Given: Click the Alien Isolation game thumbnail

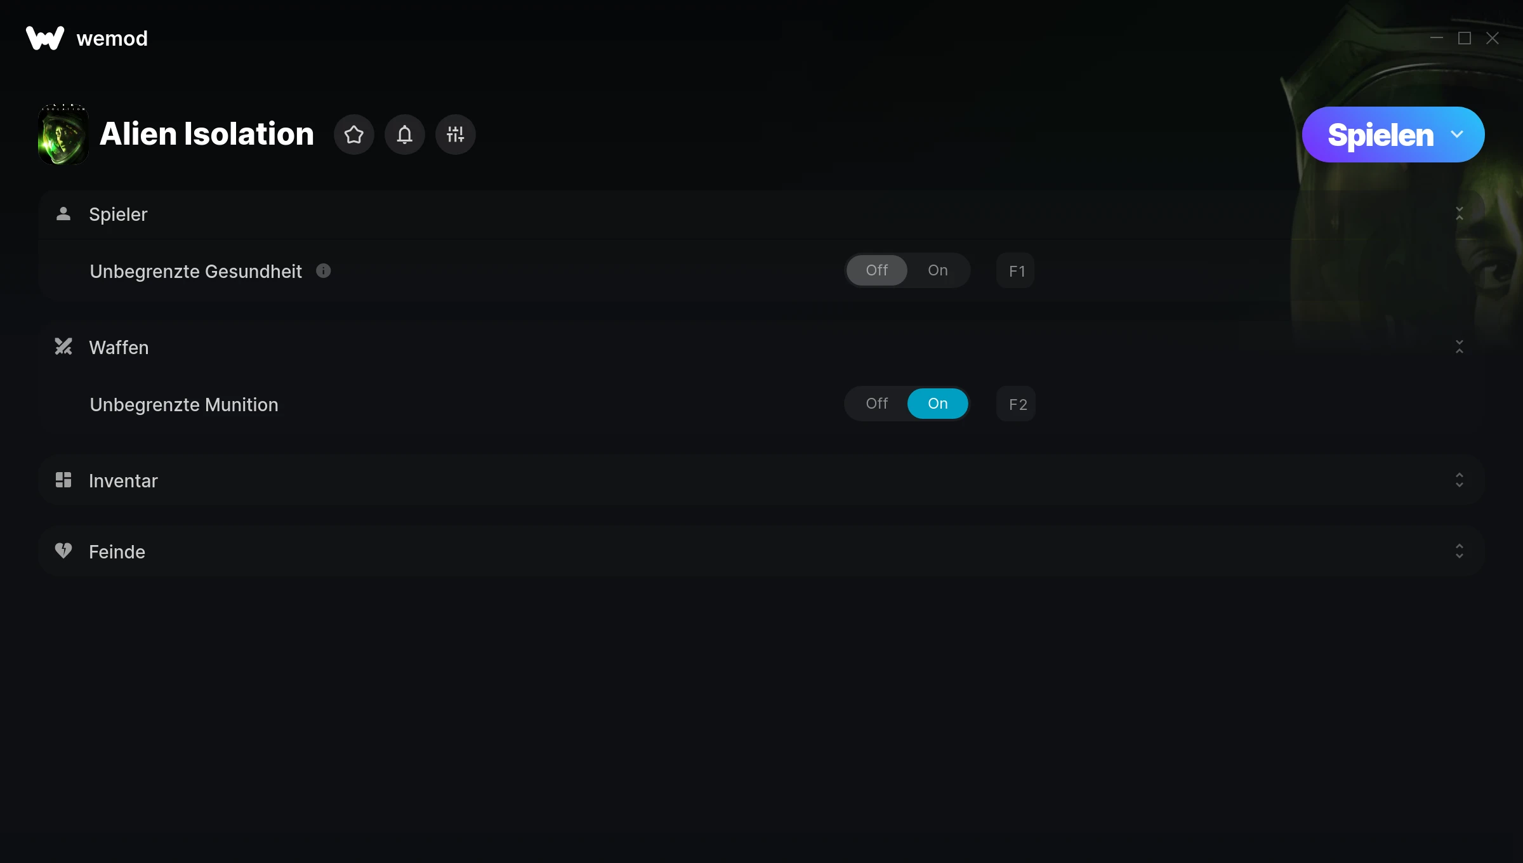Looking at the screenshot, I should pyautogui.click(x=63, y=135).
